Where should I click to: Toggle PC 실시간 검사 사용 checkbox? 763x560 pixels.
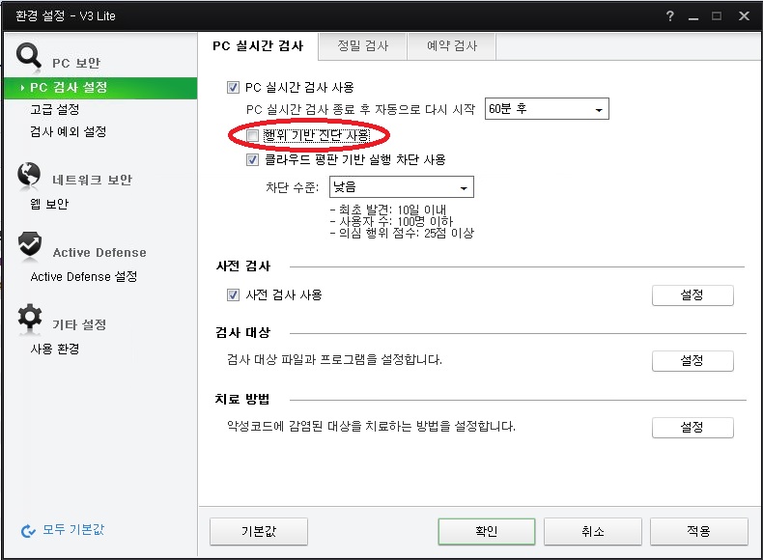pyautogui.click(x=233, y=88)
